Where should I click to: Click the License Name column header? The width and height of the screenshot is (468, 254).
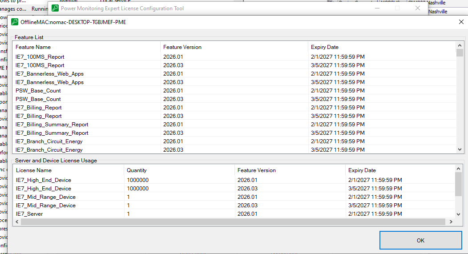tap(69, 170)
